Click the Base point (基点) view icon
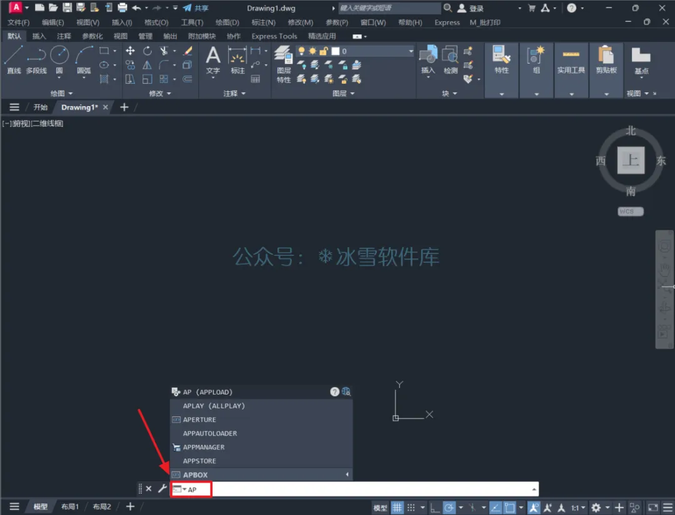The width and height of the screenshot is (675, 515). [x=641, y=60]
